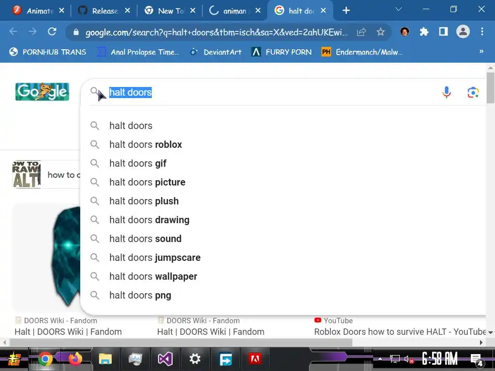Image resolution: width=495 pixels, height=371 pixels.
Task: Open the system monitor taskbar icon
Action: click(135, 359)
